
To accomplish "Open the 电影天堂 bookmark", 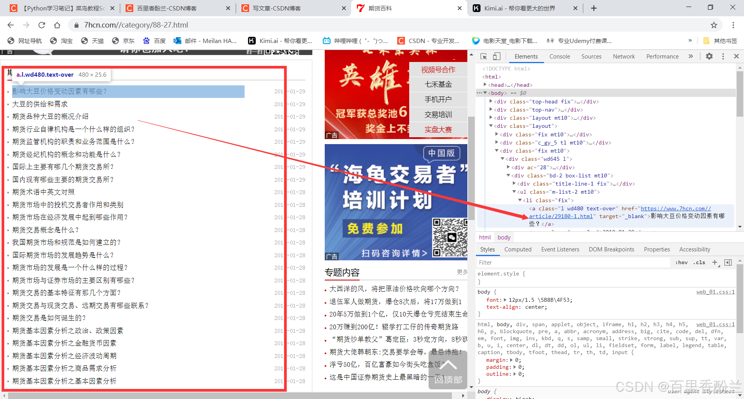I will (x=505, y=41).
